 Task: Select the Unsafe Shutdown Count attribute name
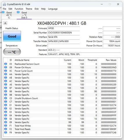point(26,98)
